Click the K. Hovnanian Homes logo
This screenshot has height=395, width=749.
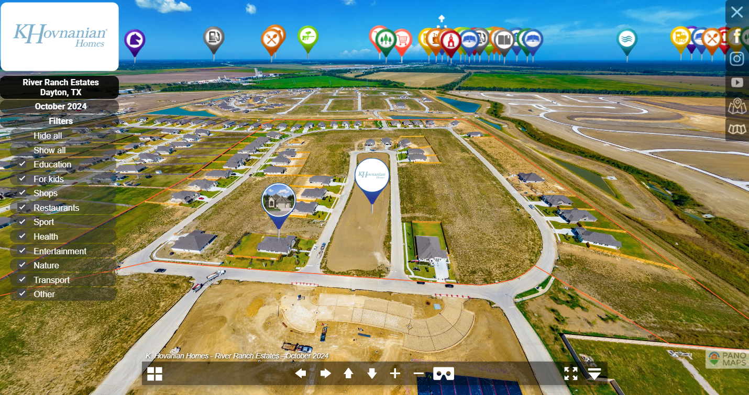coord(60,36)
